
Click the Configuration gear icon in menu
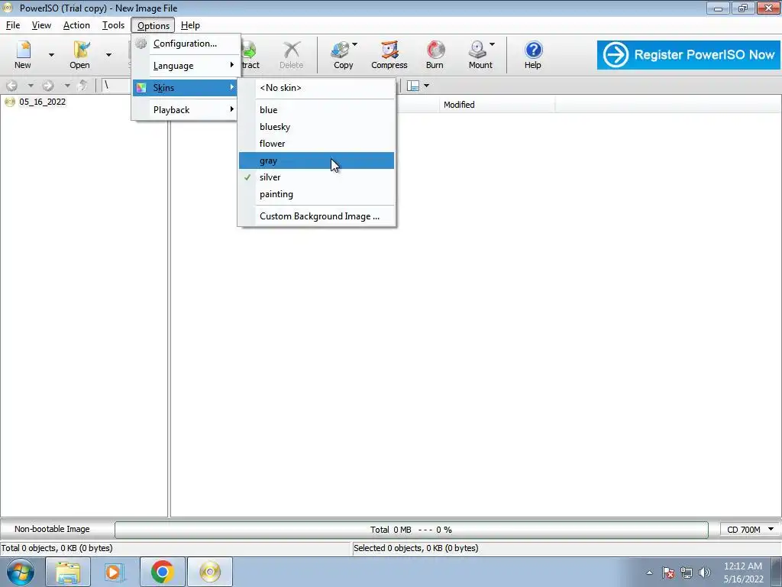(141, 44)
